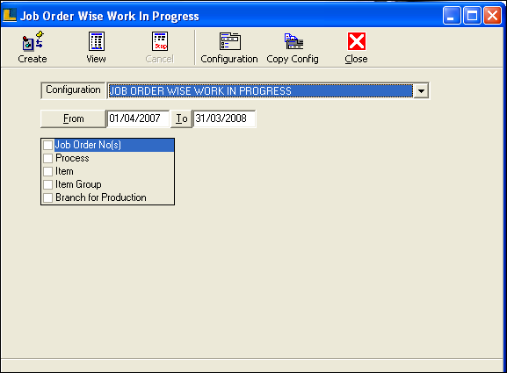Tick the Job Order No(s) checkbox
The image size is (507, 373).
tap(47, 145)
